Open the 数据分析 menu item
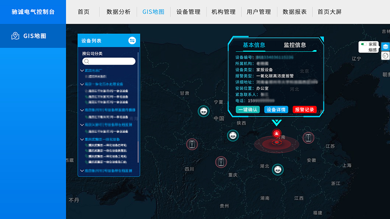Screen dimensions: 390x219 (x=119, y=12)
